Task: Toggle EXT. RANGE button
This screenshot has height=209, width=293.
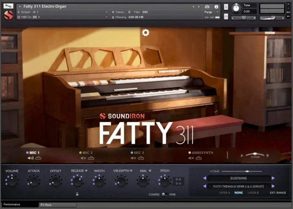Action: click(x=278, y=193)
